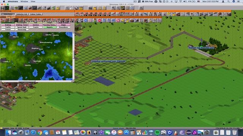Jump to Sheffield on the minimap

pos(37,61)
